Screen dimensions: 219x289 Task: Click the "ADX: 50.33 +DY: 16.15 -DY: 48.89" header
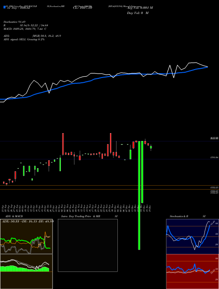pos(28,221)
